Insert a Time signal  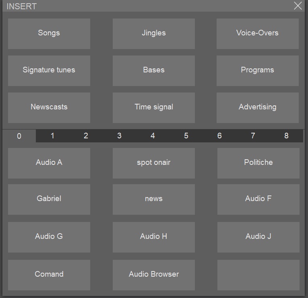point(154,107)
